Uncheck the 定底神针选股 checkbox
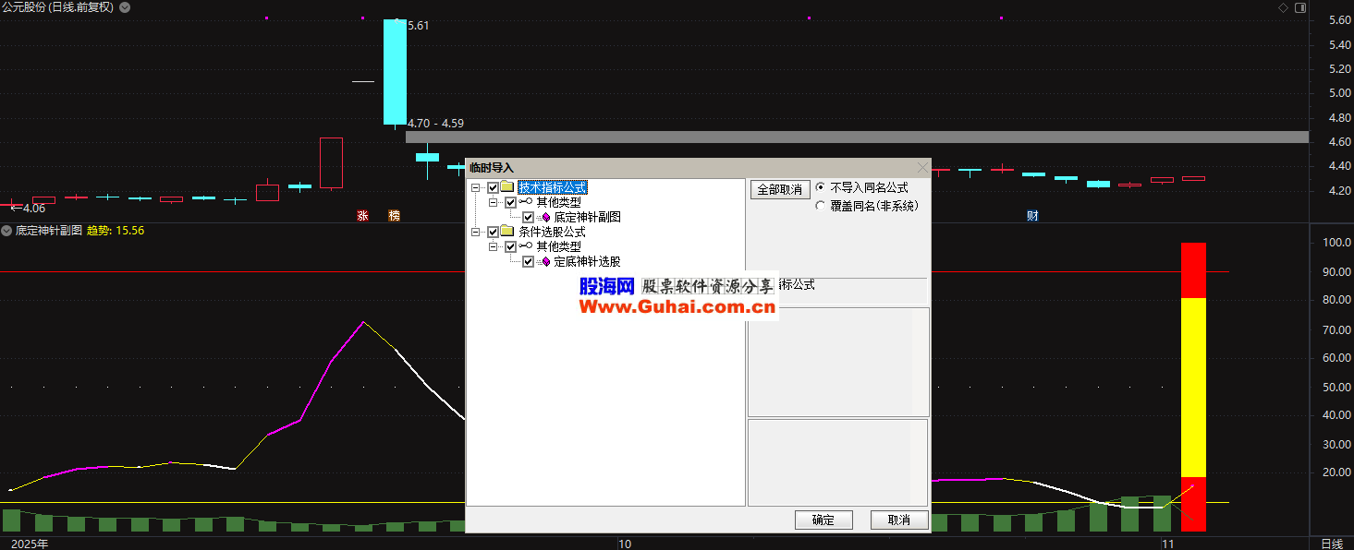The image size is (1354, 550). (x=528, y=261)
